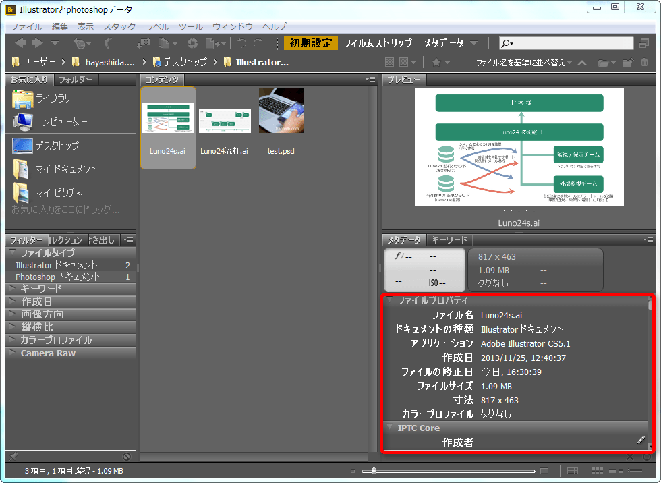Expand the 作成日 filter section
Screen dimensions: 661x483
point(12,301)
